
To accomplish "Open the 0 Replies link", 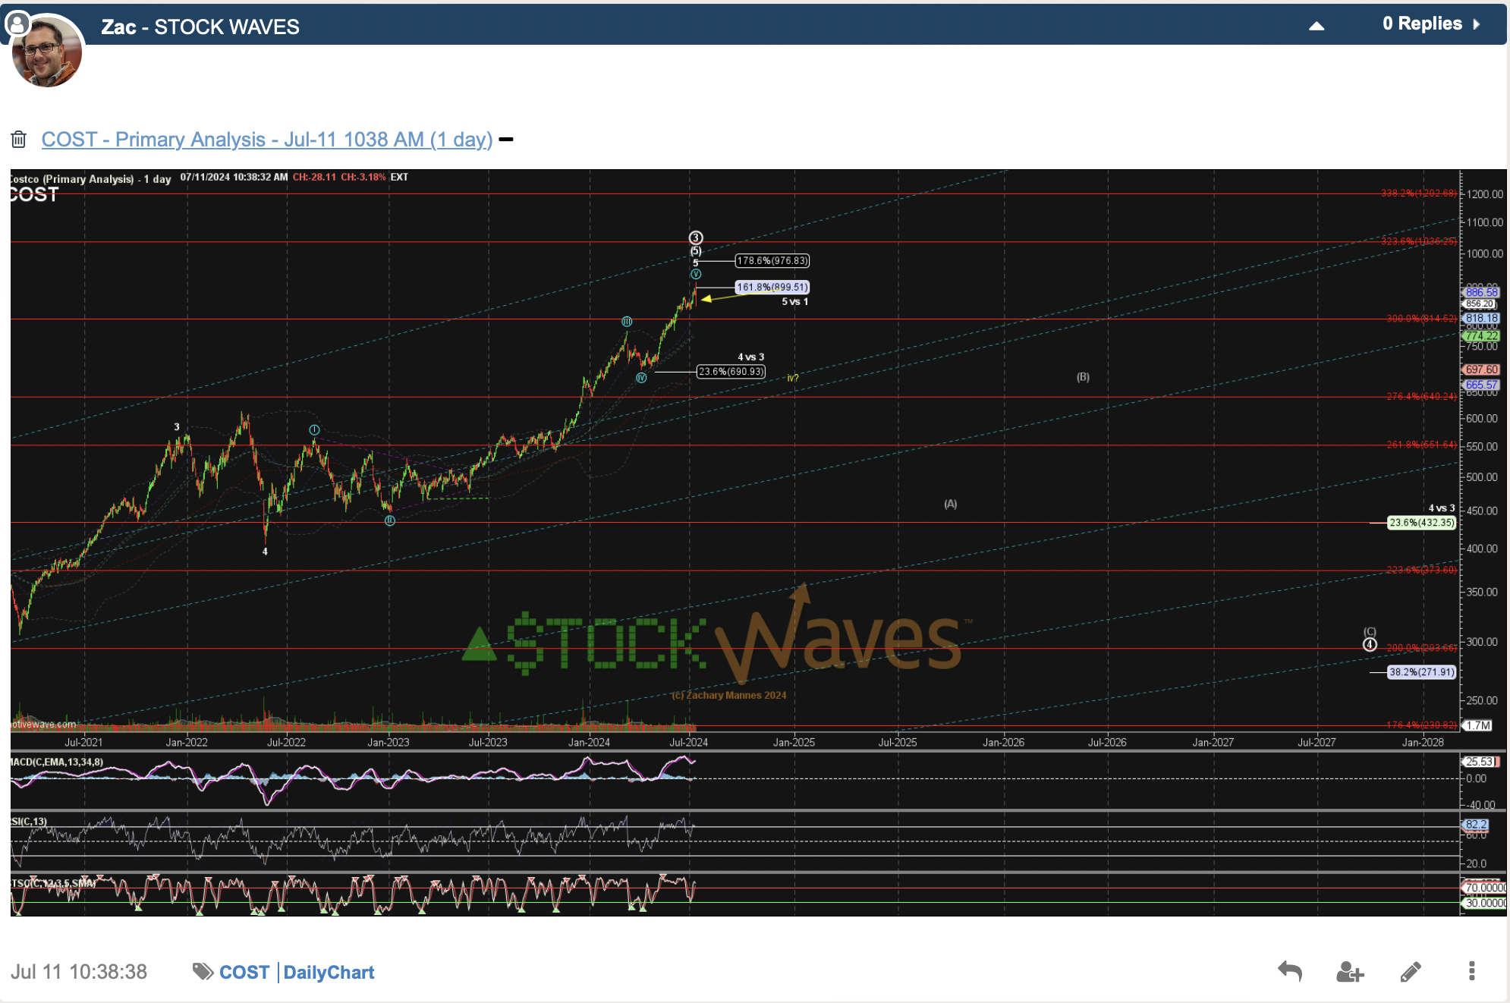I will 1421,24.
